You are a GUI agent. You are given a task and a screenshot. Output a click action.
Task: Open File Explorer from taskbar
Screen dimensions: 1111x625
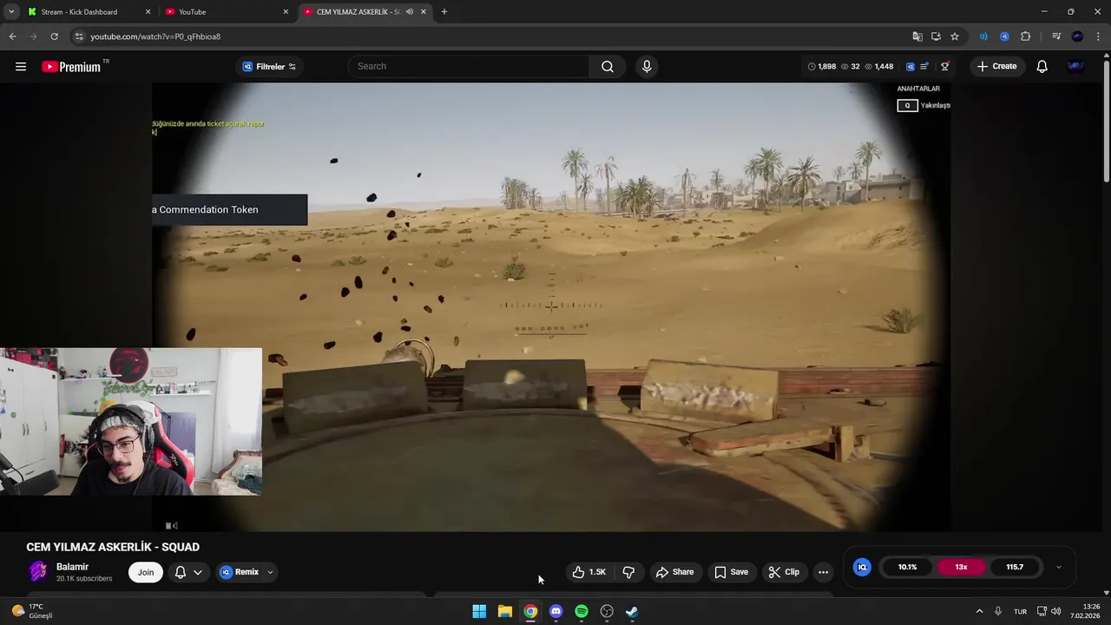pyautogui.click(x=505, y=611)
